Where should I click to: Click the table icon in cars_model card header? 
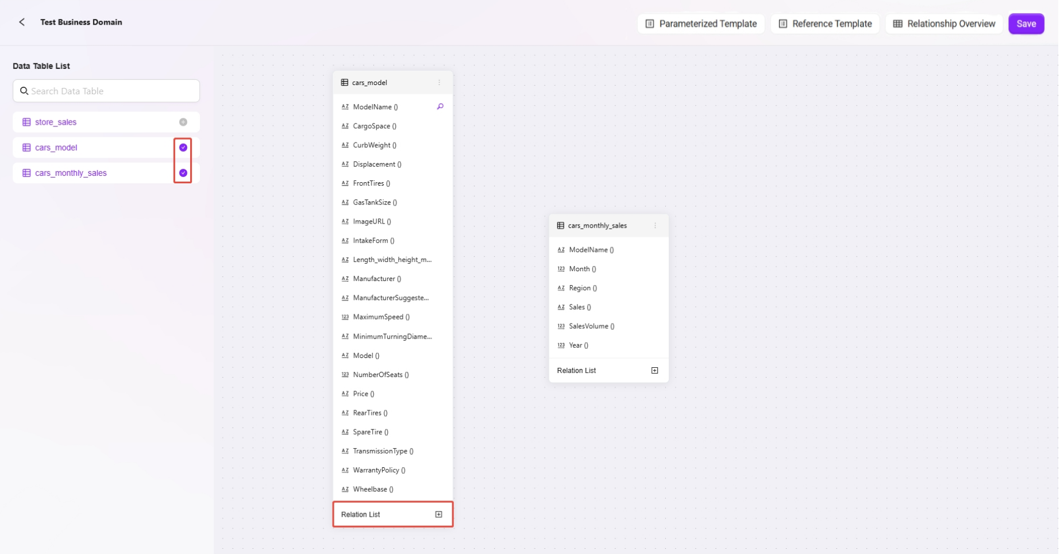coord(345,82)
